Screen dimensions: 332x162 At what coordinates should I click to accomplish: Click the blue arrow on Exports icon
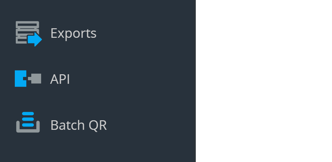(35, 40)
